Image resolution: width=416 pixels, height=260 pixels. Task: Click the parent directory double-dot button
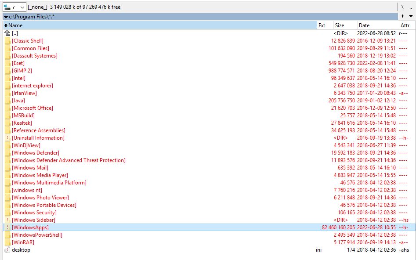[x=410, y=7]
